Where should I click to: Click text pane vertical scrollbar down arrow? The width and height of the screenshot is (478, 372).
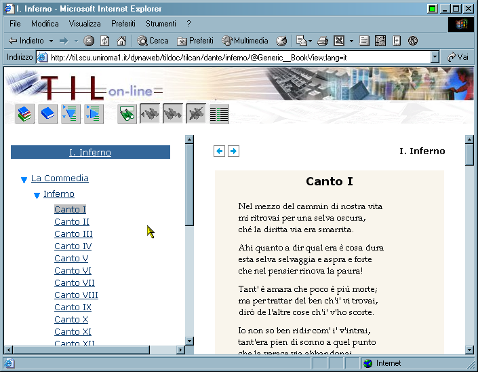pyautogui.click(x=469, y=350)
